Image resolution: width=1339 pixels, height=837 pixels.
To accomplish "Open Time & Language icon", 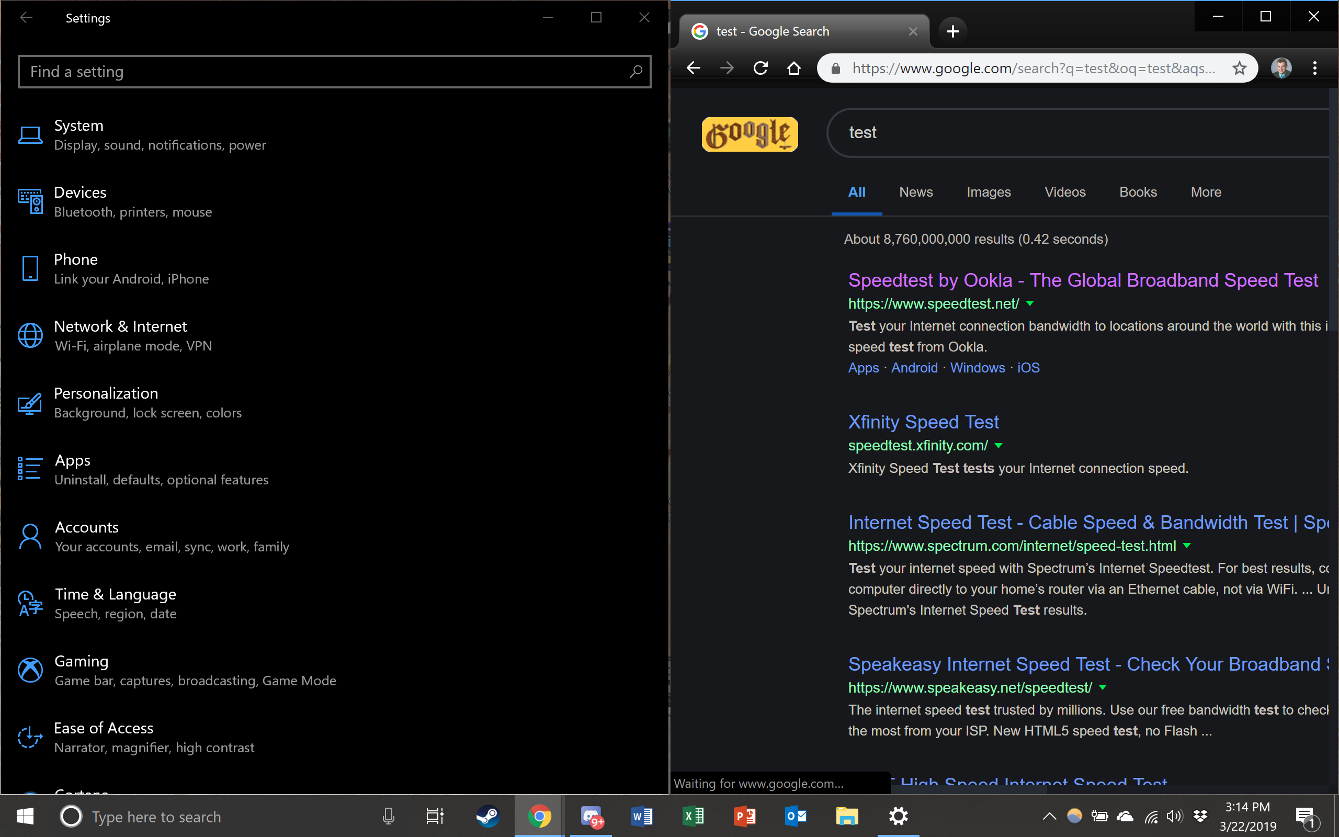I will [30, 603].
